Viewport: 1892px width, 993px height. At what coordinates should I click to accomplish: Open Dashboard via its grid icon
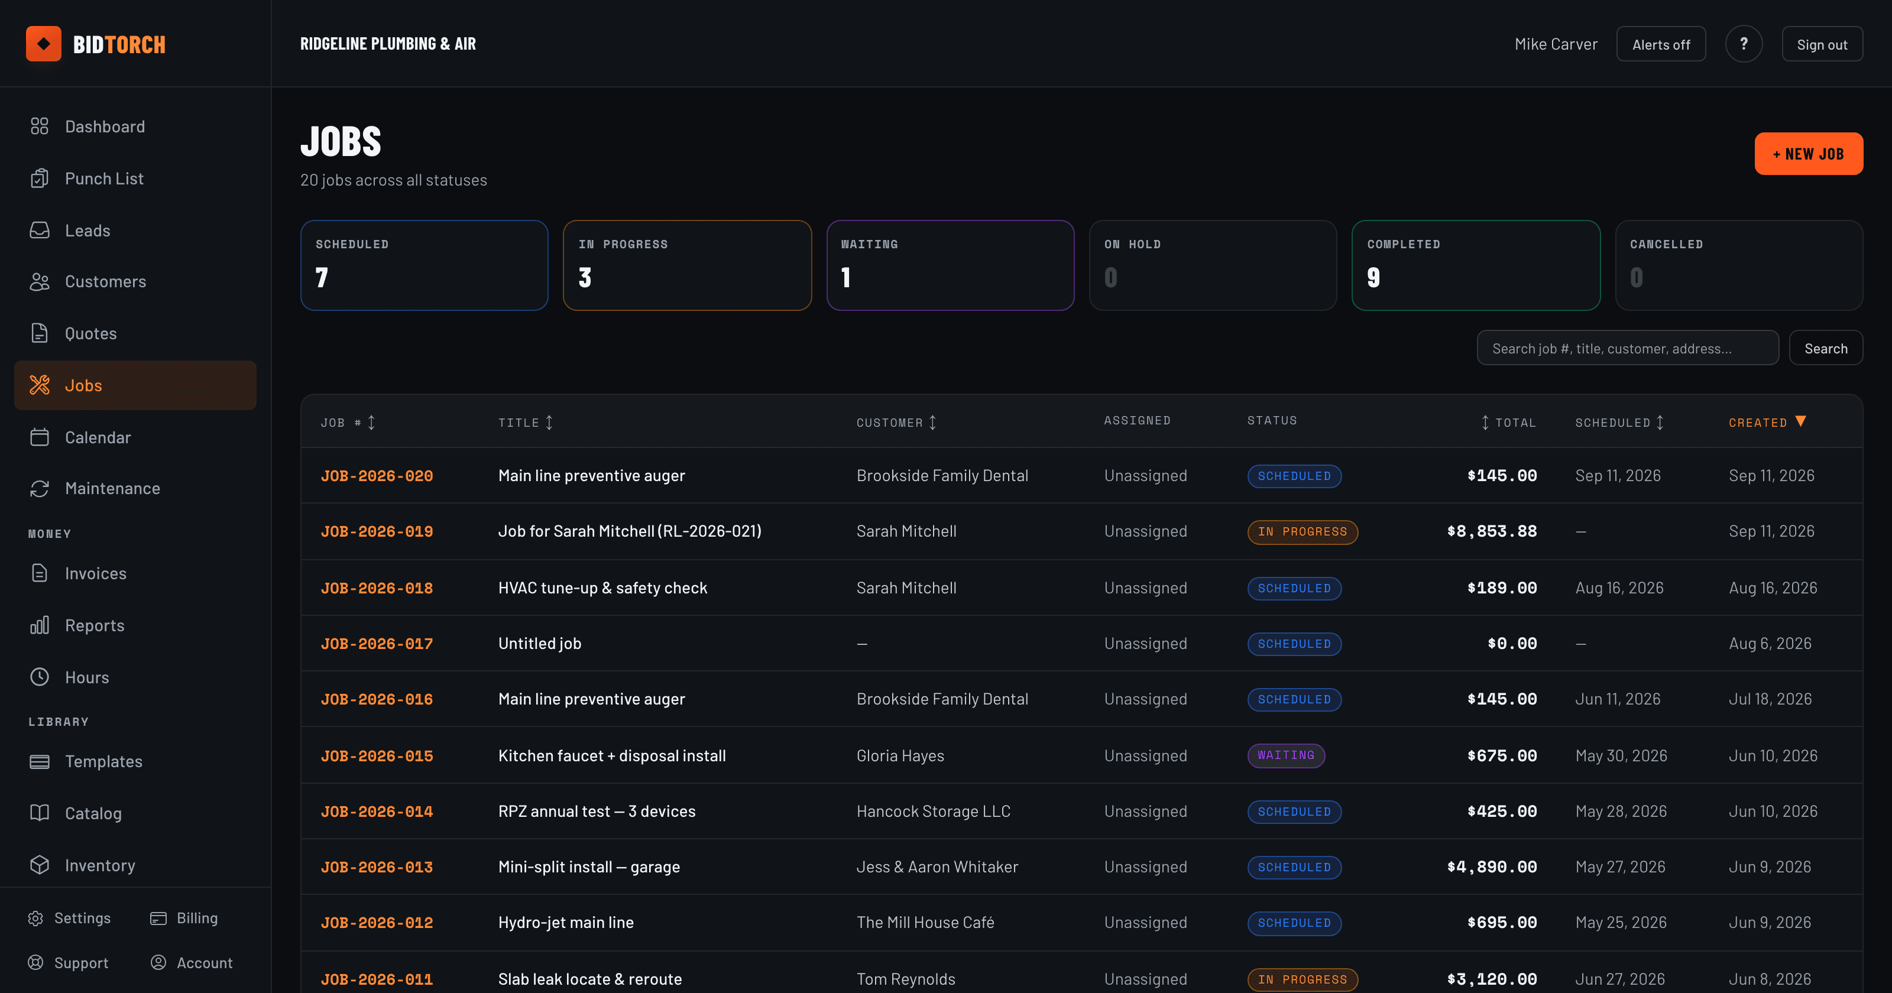pyautogui.click(x=40, y=126)
